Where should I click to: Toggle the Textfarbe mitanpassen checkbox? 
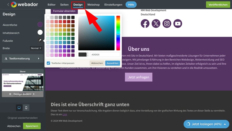click(48, 63)
